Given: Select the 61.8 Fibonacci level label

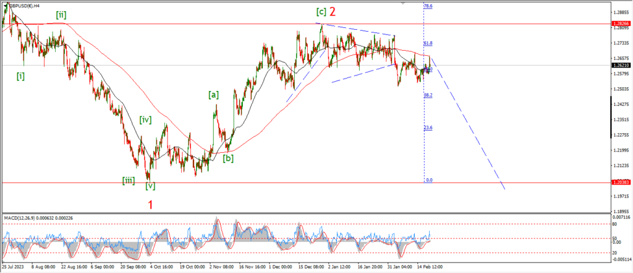Looking at the screenshot, I should (x=428, y=43).
